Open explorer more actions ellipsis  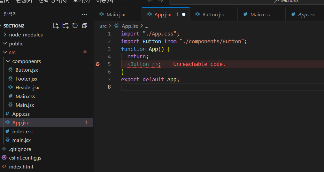tap(84, 14)
